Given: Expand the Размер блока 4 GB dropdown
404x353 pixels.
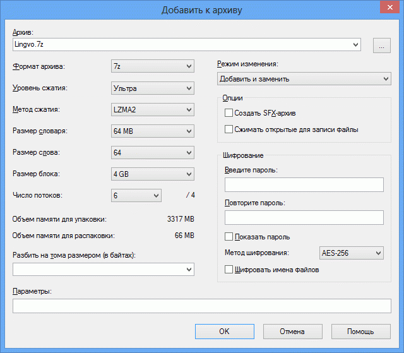Looking at the screenshot, I should pyautogui.click(x=152, y=174).
